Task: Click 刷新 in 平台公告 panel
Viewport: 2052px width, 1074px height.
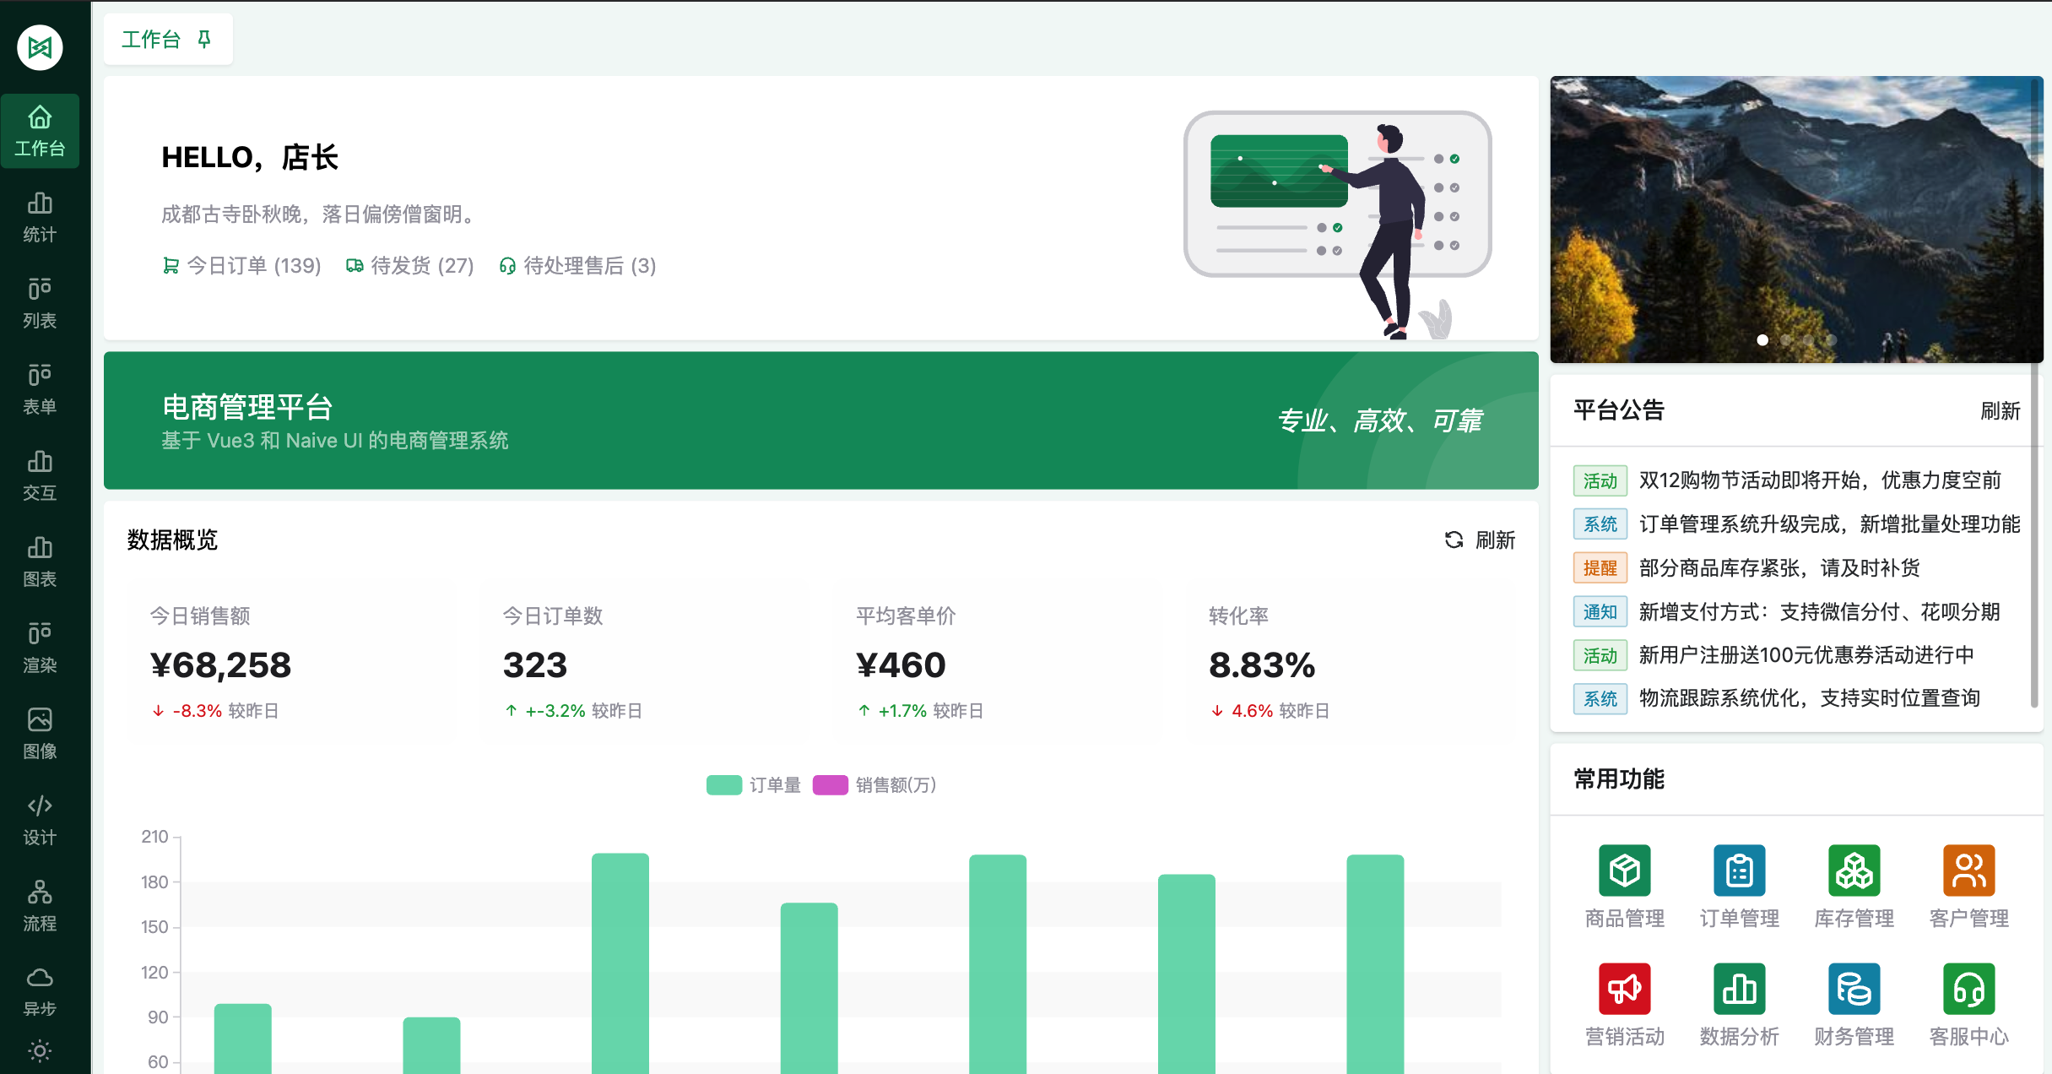Action: (2000, 410)
